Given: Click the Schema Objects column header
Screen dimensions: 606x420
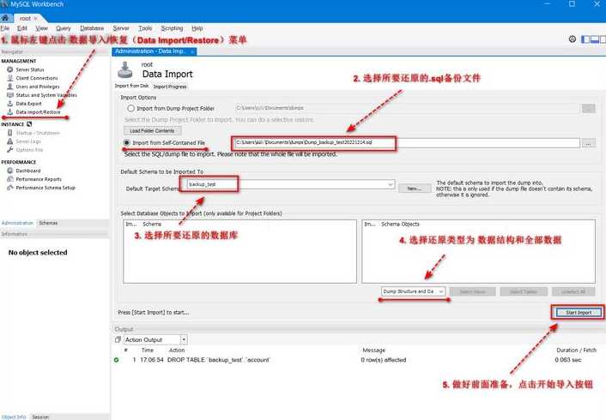Looking at the screenshot, I should [400, 224].
